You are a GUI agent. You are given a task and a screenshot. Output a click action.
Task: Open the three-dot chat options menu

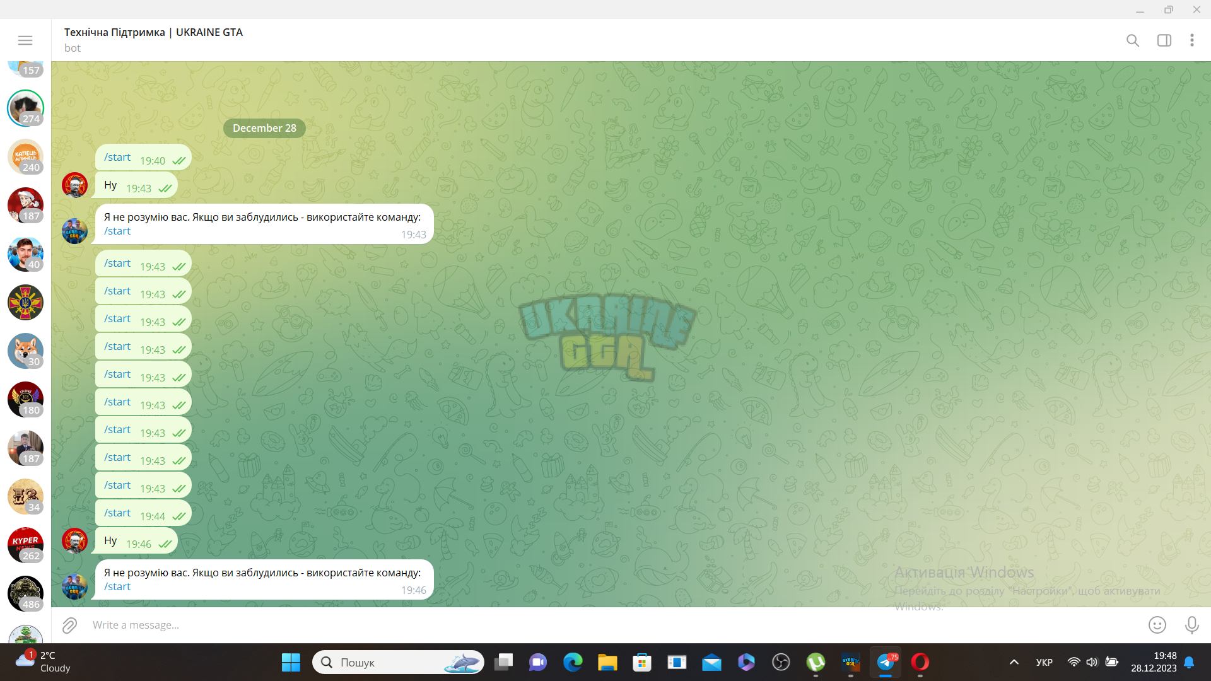[x=1192, y=40]
